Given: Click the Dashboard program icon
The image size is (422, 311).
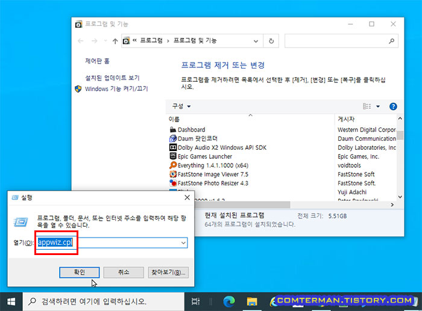Looking at the screenshot, I should (173, 130).
